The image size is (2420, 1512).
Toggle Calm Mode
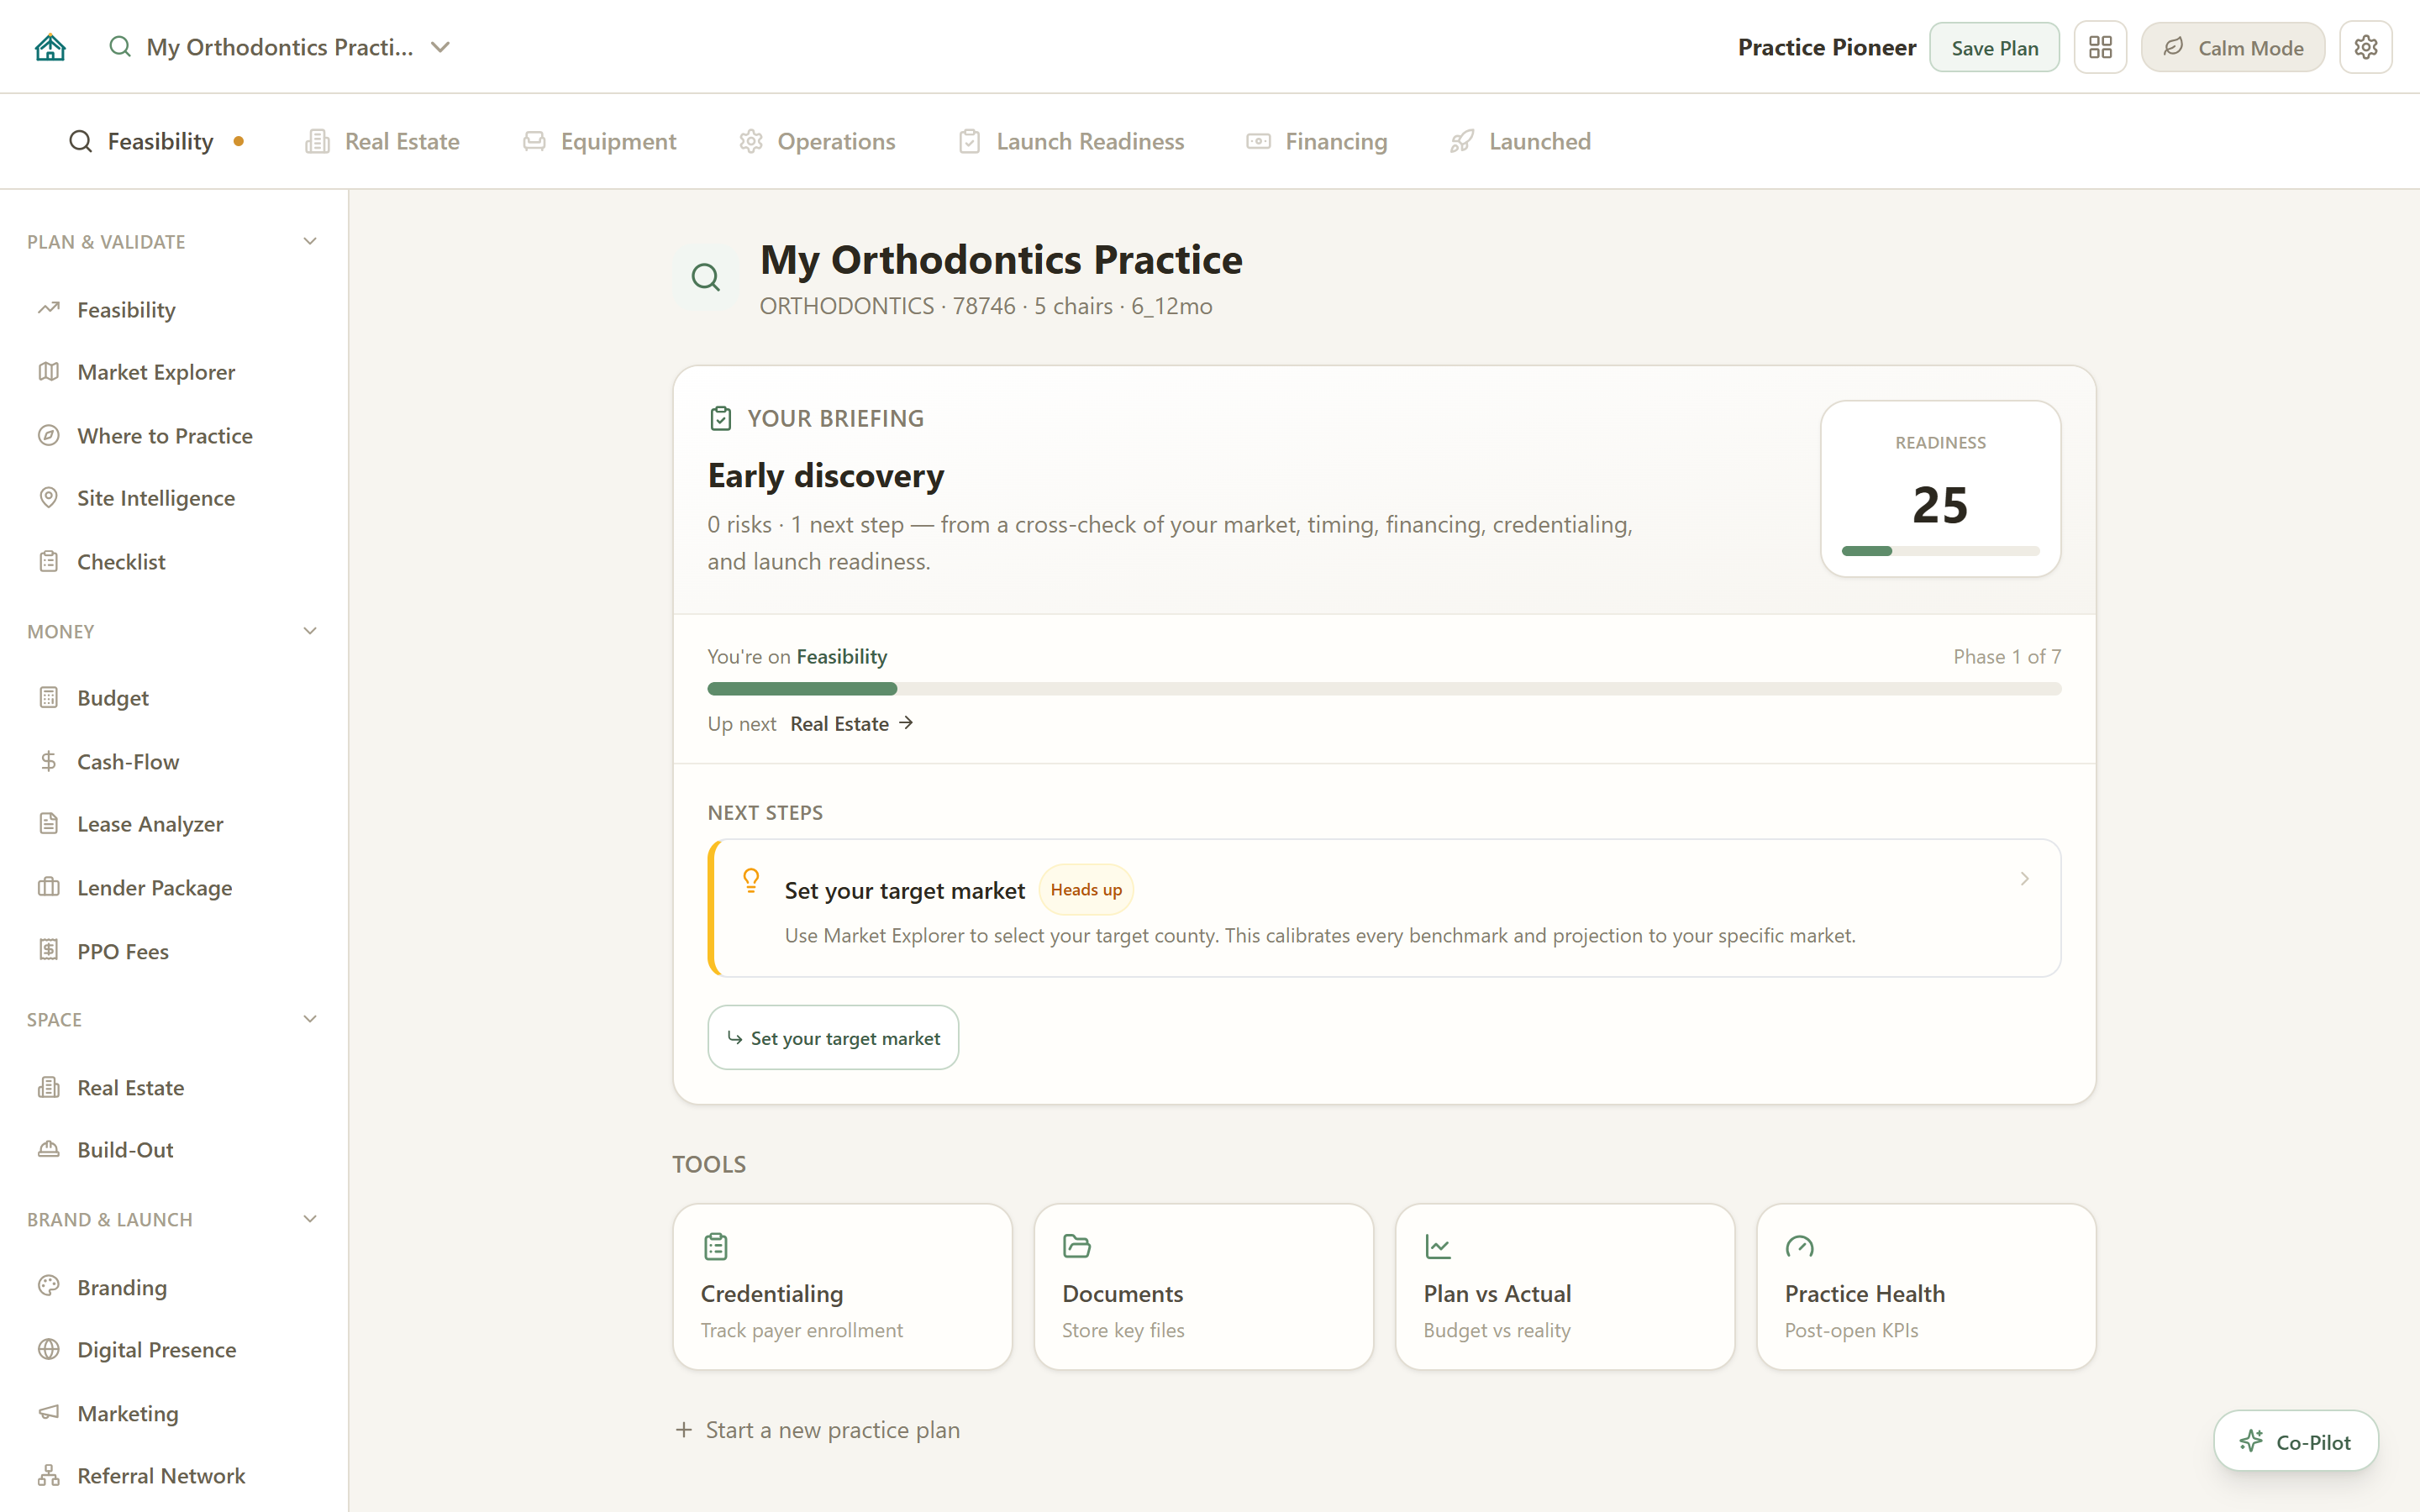(2232, 47)
